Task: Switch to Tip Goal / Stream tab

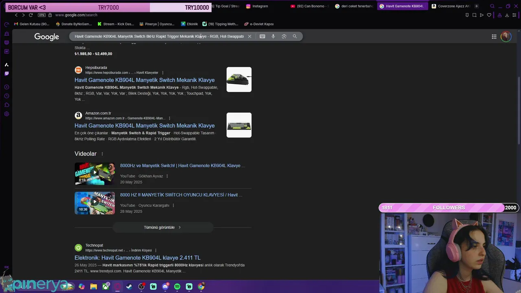Action: [x=226, y=6]
